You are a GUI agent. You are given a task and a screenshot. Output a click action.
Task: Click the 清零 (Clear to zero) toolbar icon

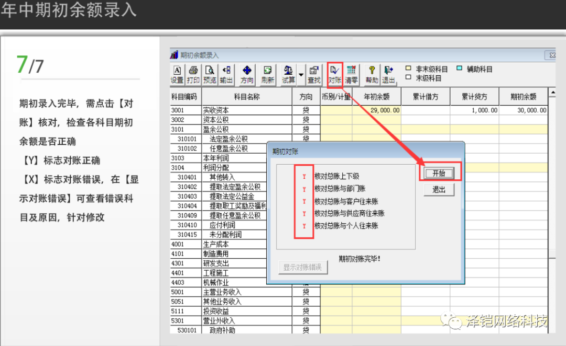pyautogui.click(x=351, y=74)
